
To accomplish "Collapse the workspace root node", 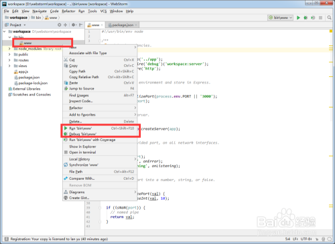I will [x=5, y=31].
